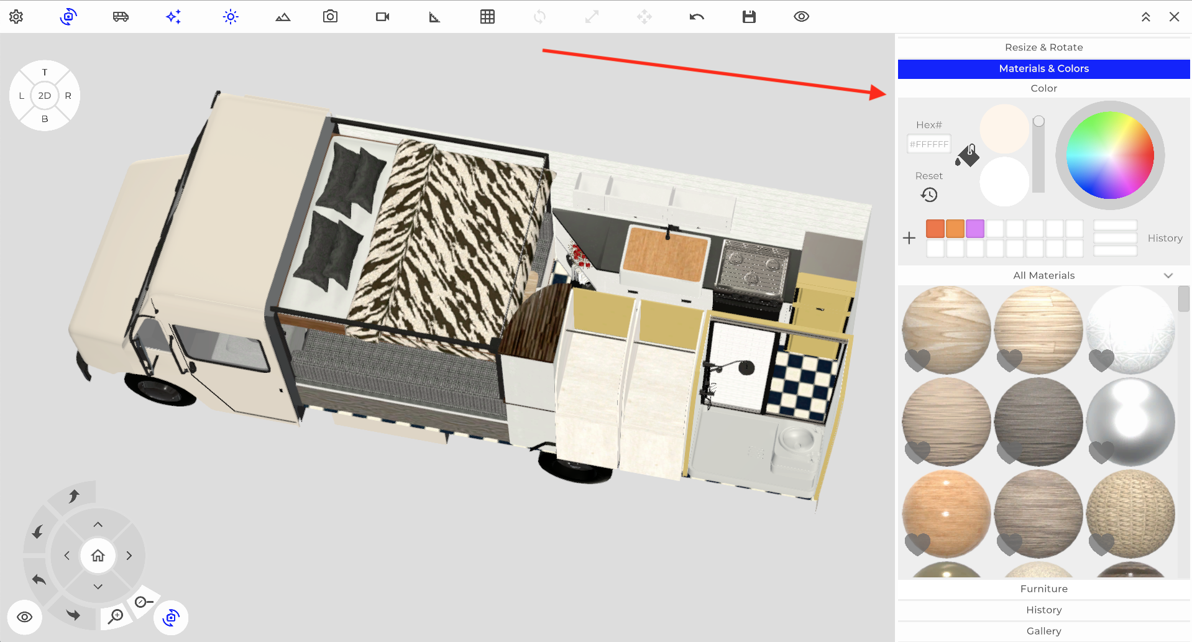Select the Materials & Colors tab
Viewport: 1192px width, 642px height.
pyautogui.click(x=1044, y=68)
